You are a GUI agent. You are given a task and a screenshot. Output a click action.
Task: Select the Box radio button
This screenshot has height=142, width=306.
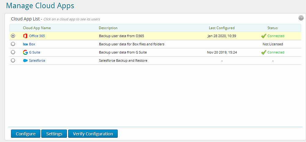(13, 44)
